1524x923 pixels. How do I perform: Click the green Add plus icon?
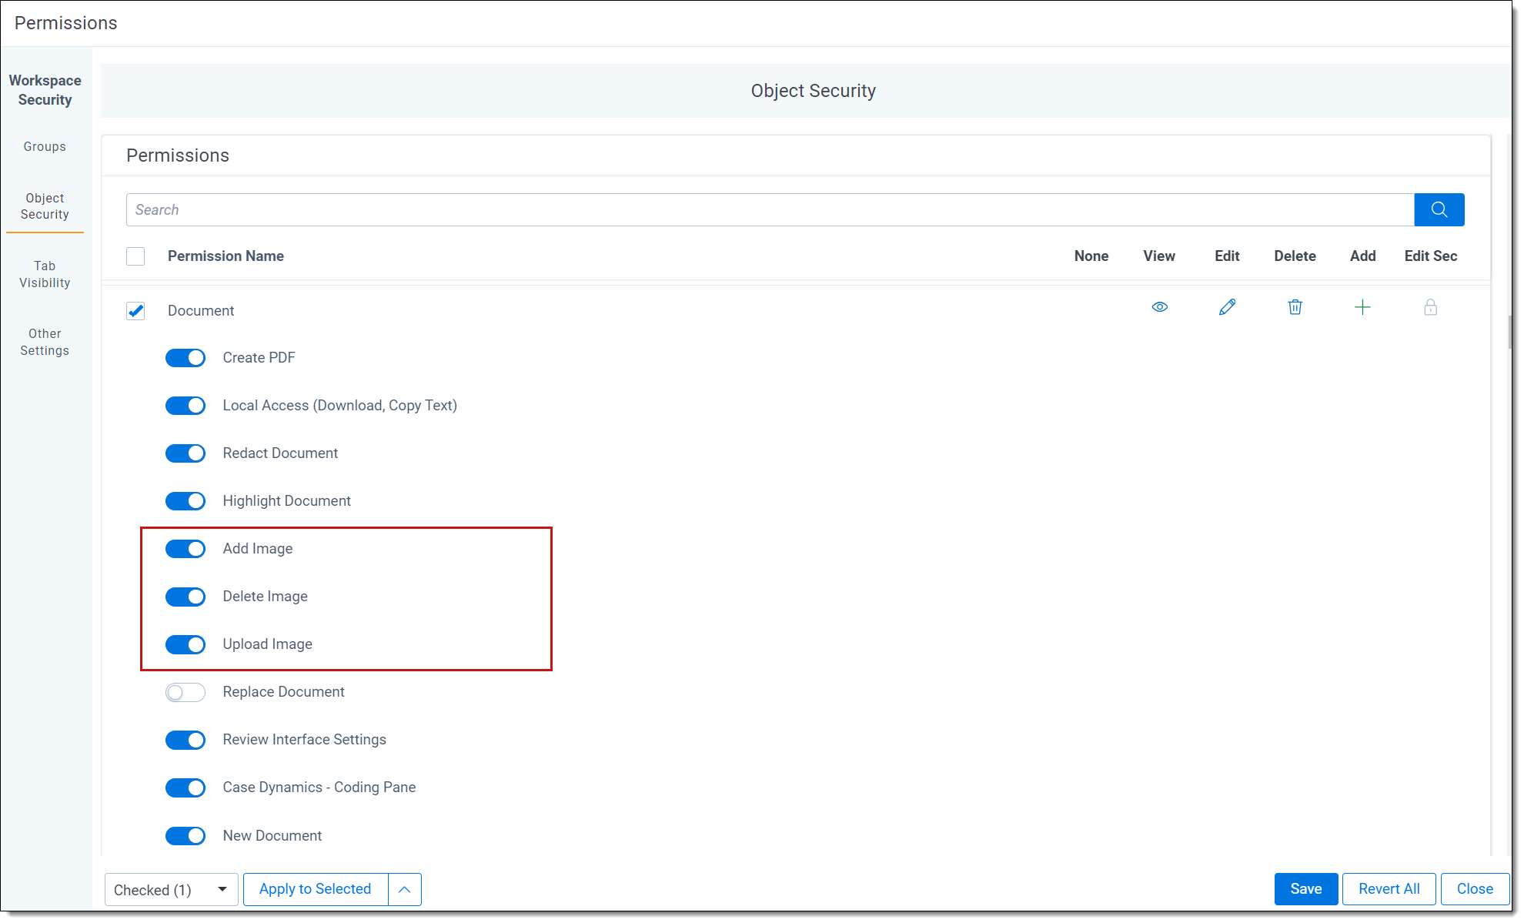[1362, 307]
